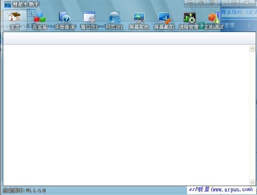Click the 当前版本:V4.1.4.0 status text

coord(24,191)
